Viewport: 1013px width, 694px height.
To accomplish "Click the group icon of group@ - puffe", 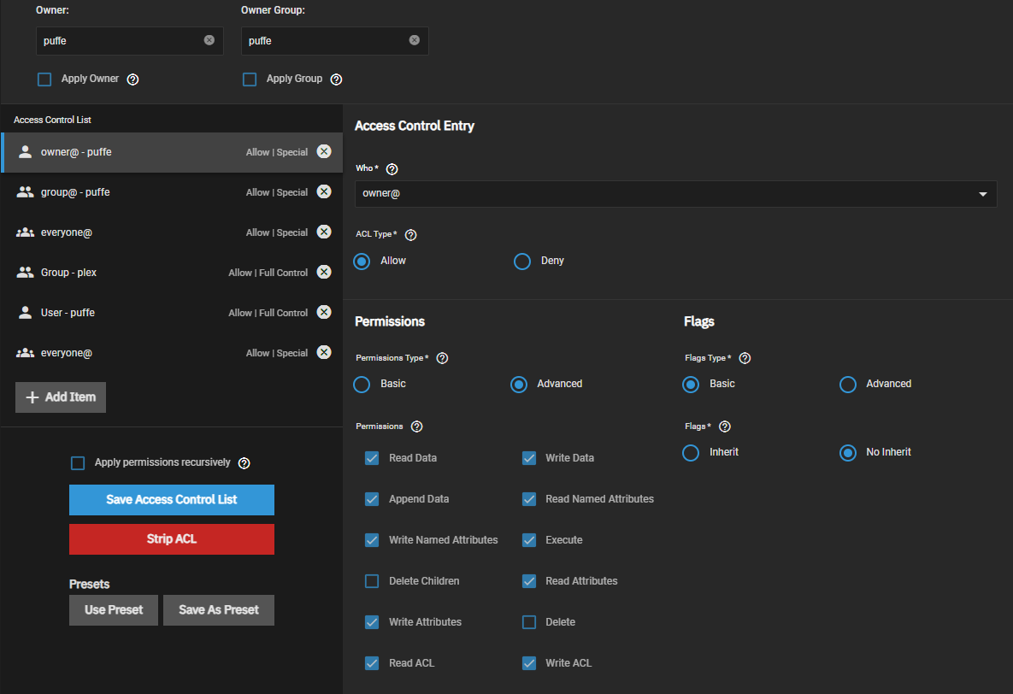I will (25, 192).
